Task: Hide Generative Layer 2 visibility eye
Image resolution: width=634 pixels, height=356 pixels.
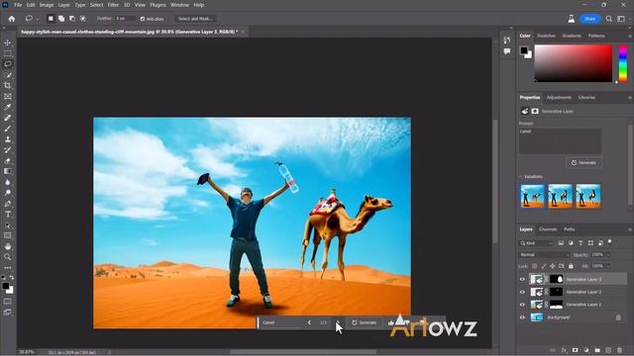Action: pos(522,292)
